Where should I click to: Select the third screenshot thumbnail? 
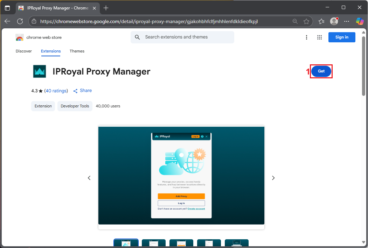tap(181, 243)
